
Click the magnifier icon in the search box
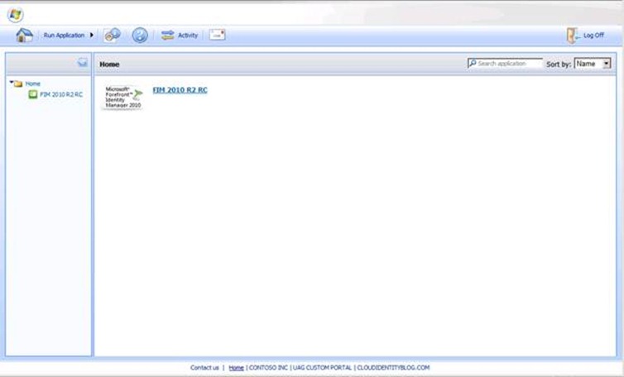(473, 63)
